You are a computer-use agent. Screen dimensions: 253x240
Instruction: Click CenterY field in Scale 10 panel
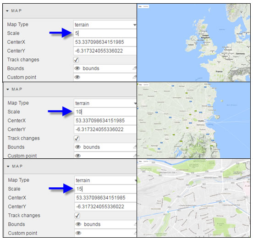105,129
